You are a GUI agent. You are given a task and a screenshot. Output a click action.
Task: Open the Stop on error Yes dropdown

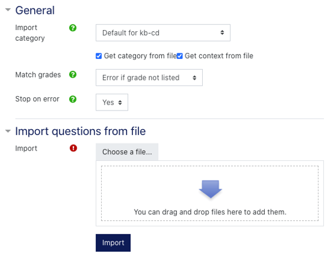pos(112,102)
